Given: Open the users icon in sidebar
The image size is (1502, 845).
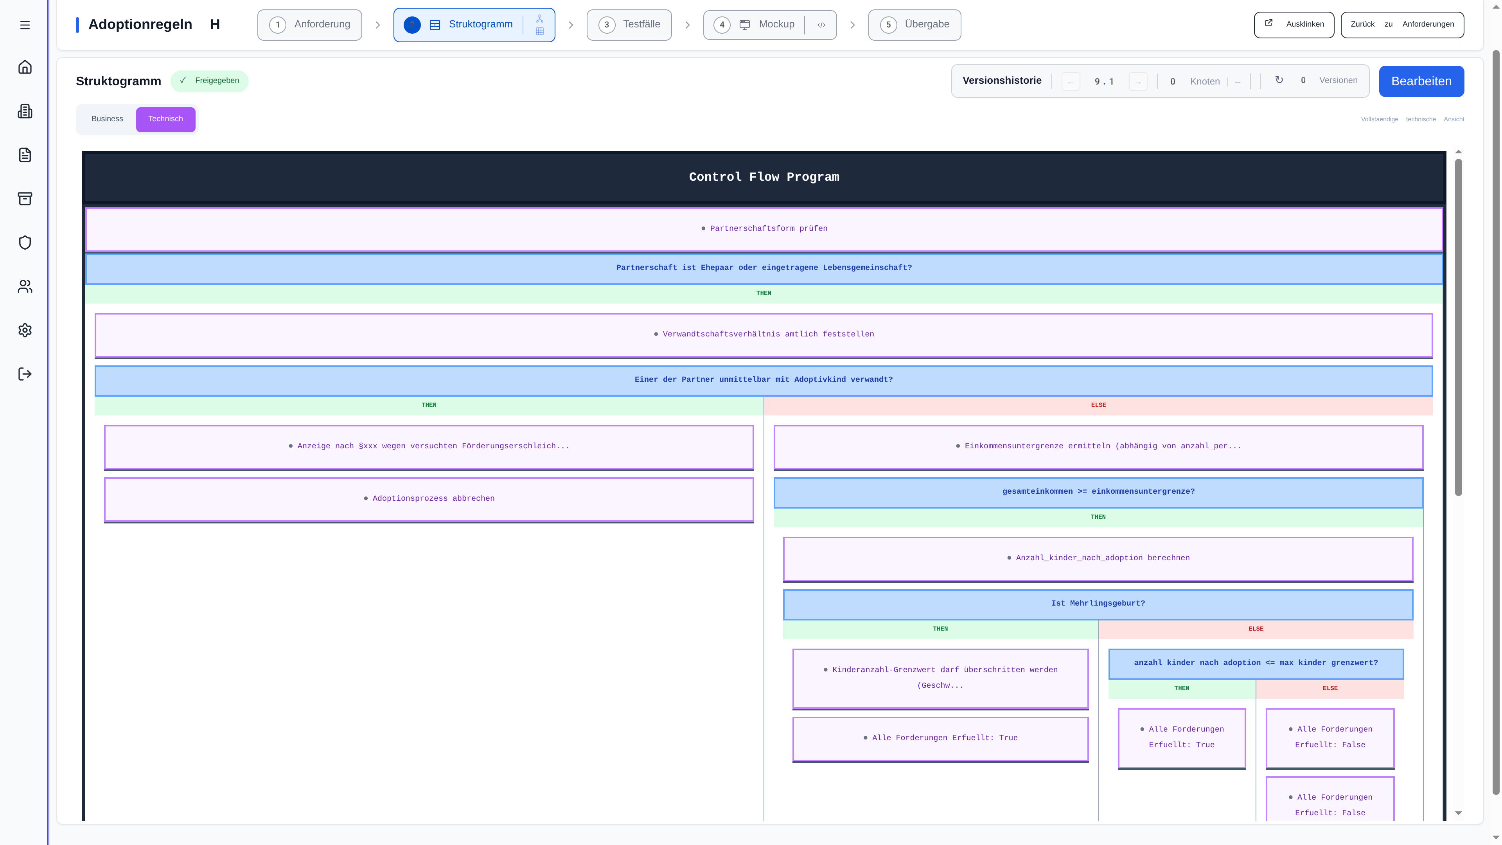Looking at the screenshot, I should (25, 286).
